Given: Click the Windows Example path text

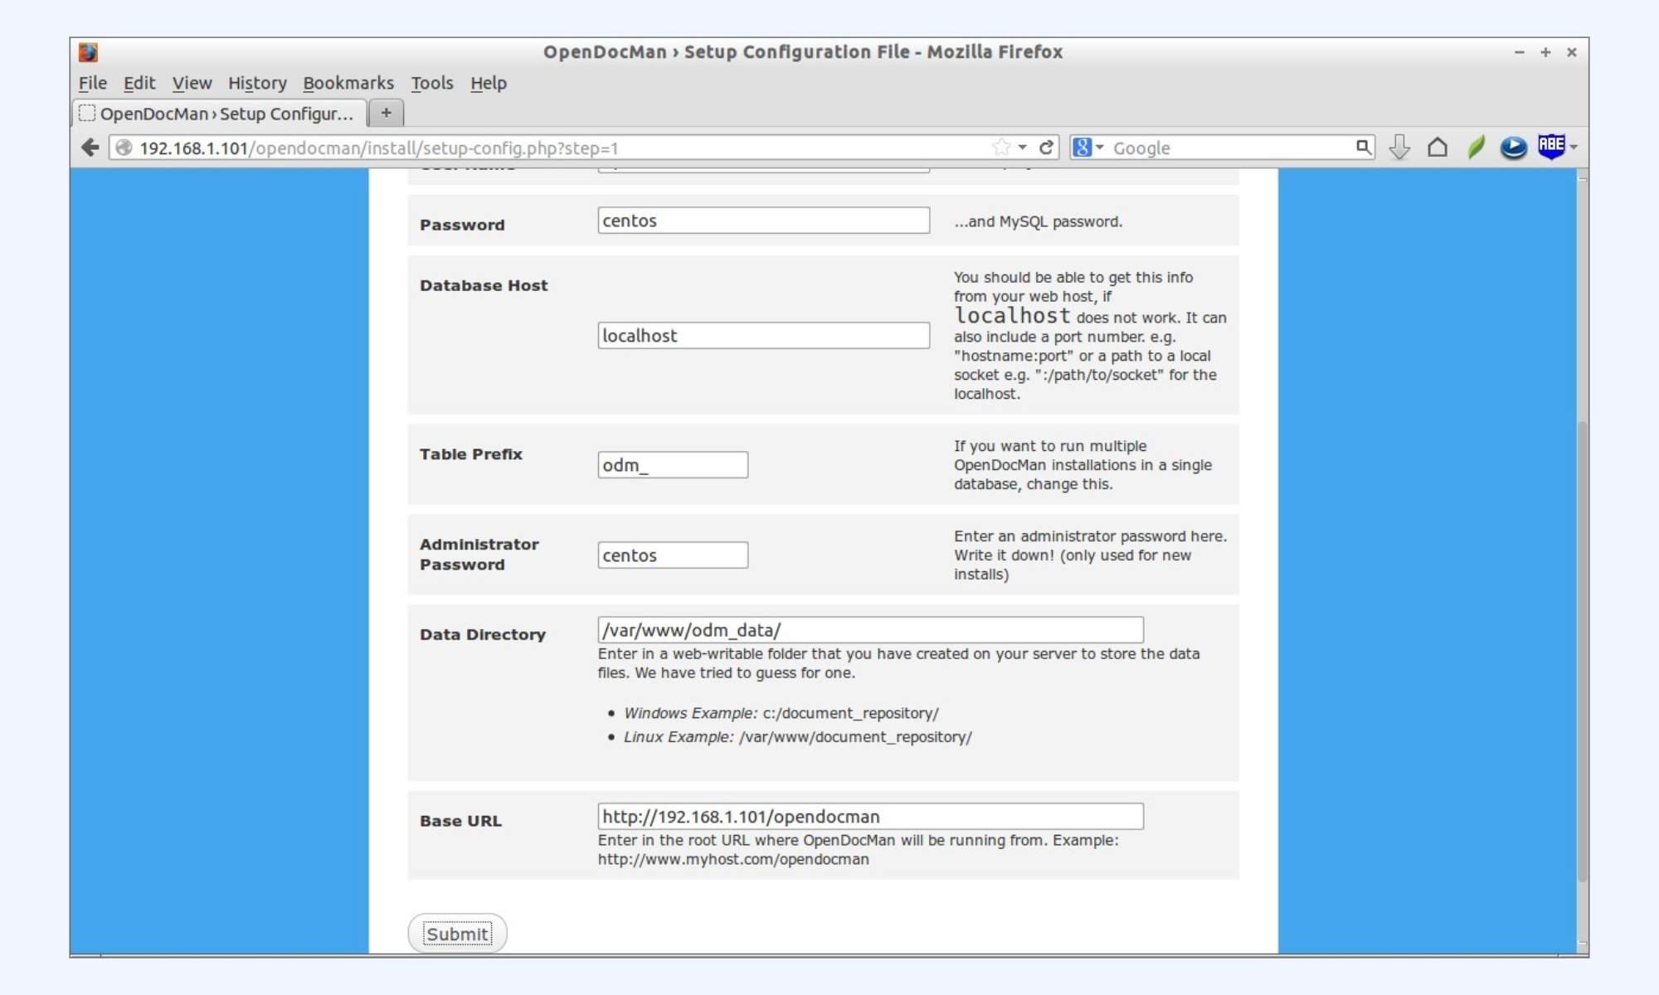Looking at the screenshot, I should point(850,713).
